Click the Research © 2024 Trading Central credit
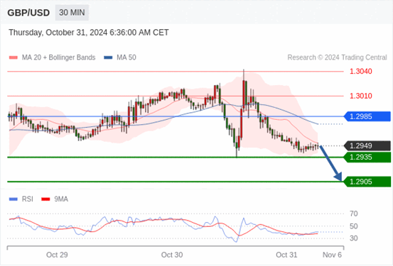 (x=337, y=57)
